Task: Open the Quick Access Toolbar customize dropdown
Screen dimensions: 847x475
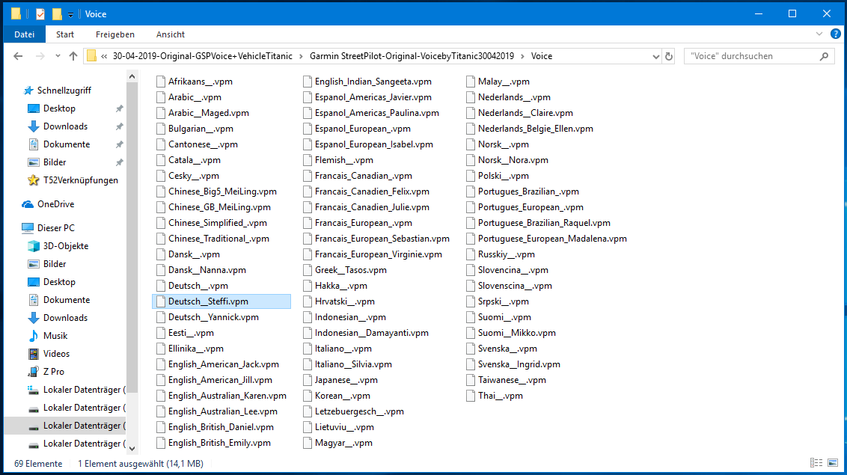Action: 71,14
